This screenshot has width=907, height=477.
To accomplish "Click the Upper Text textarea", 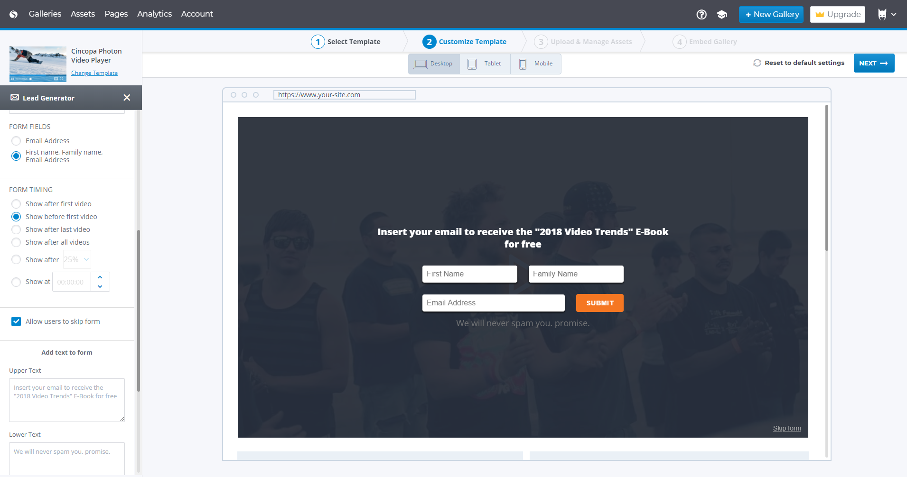I will (x=67, y=400).
